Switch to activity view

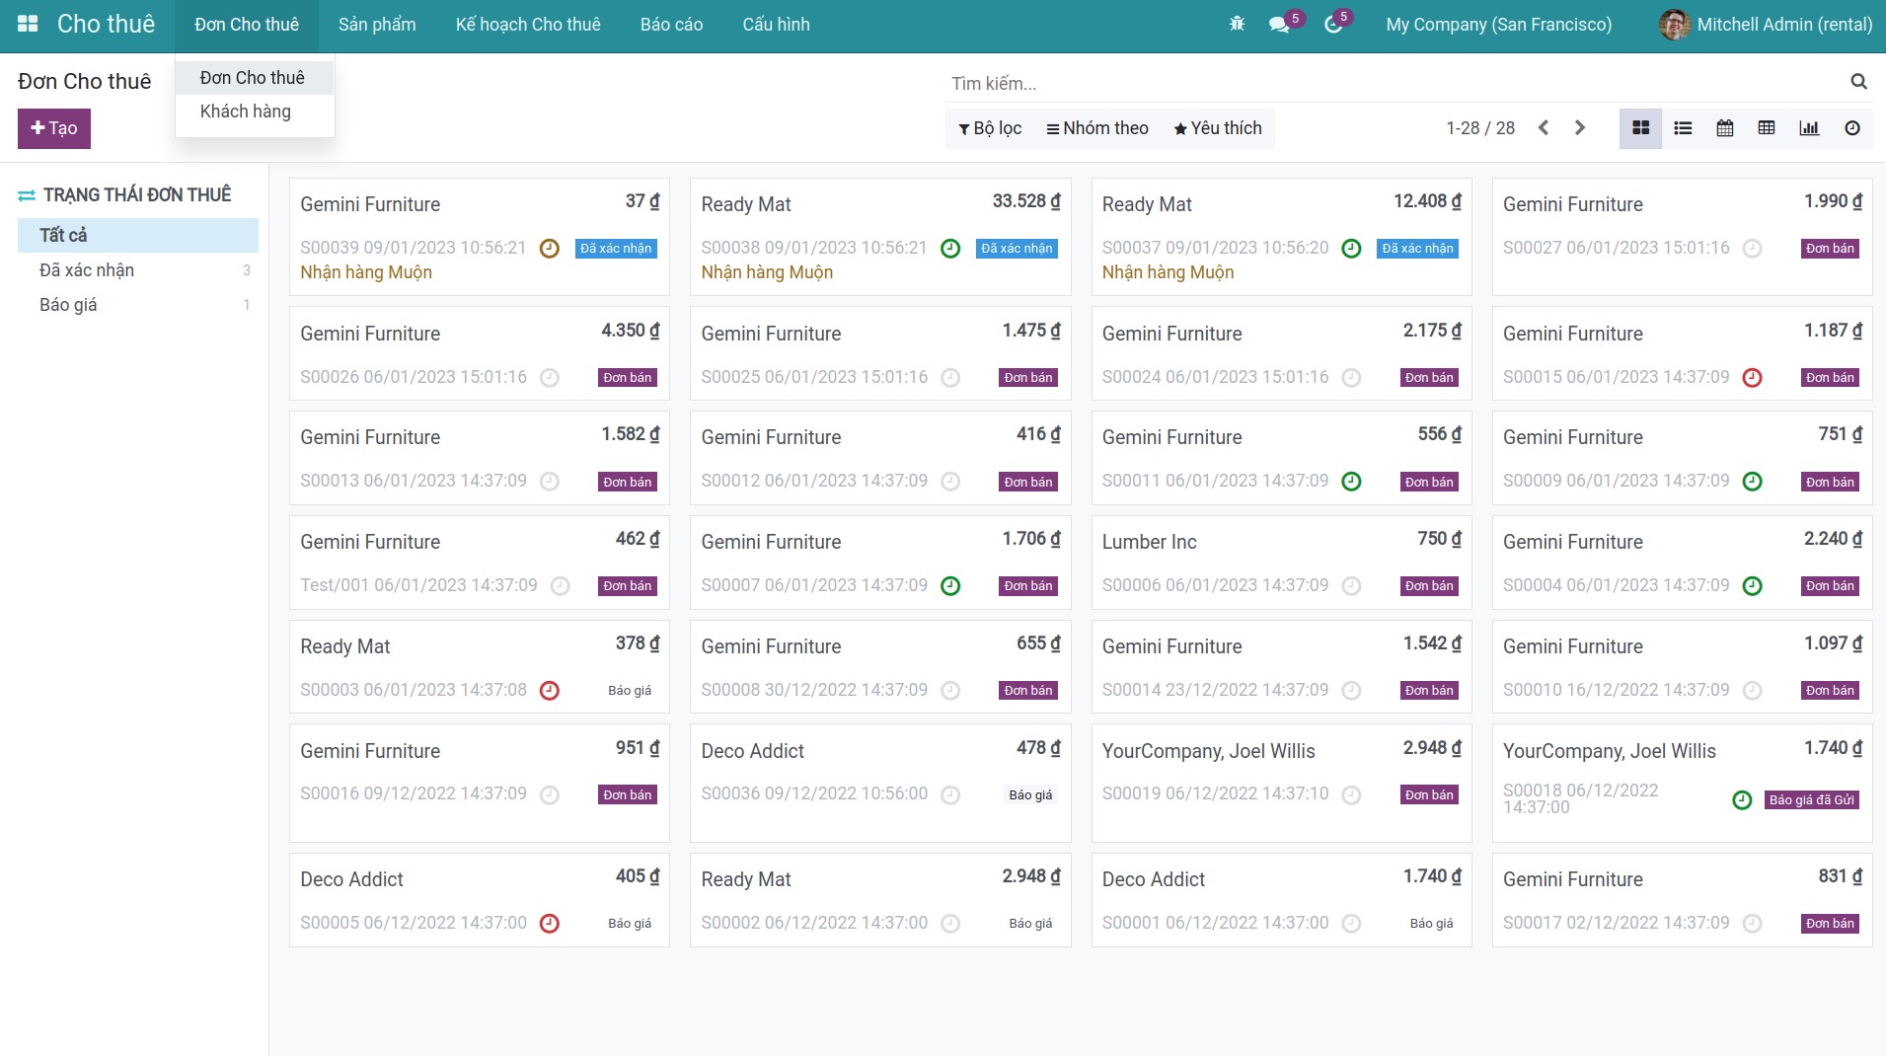(x=1851, y=128)
